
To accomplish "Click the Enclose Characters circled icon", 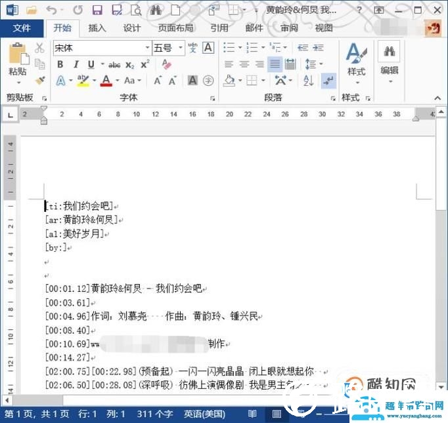I will (208, 81).
